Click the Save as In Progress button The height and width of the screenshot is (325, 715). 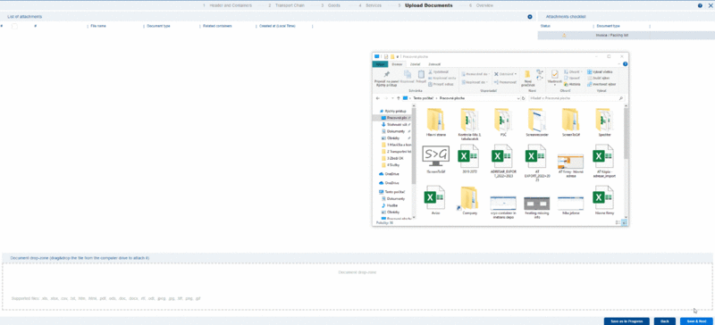(x=627, y=321)
